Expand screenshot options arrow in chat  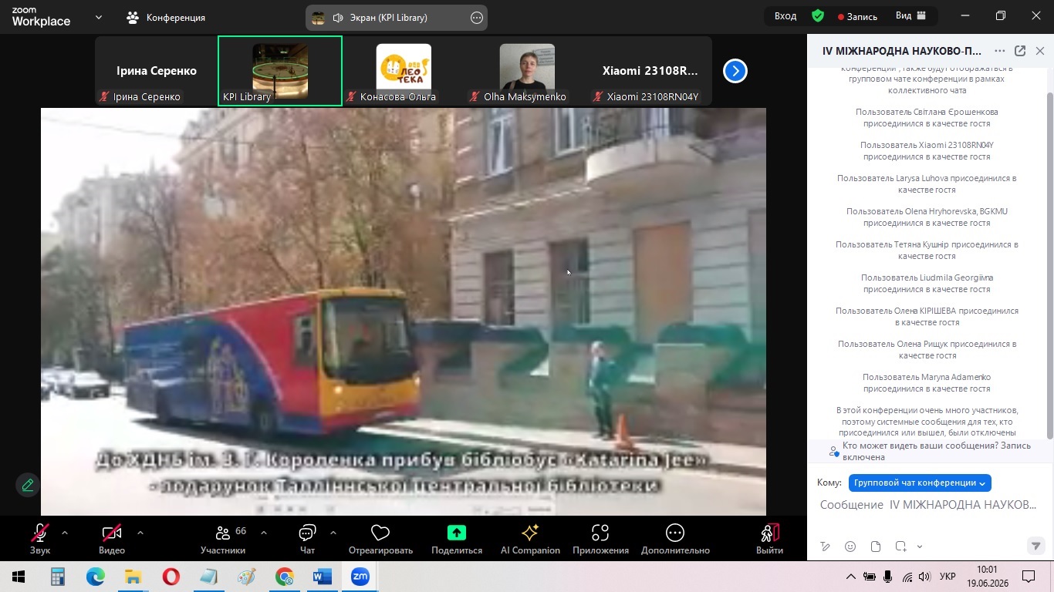pos(920,547)
